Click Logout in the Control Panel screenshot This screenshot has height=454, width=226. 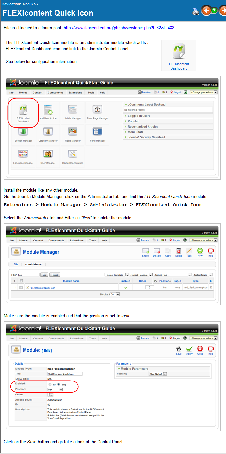pos(176,92)
